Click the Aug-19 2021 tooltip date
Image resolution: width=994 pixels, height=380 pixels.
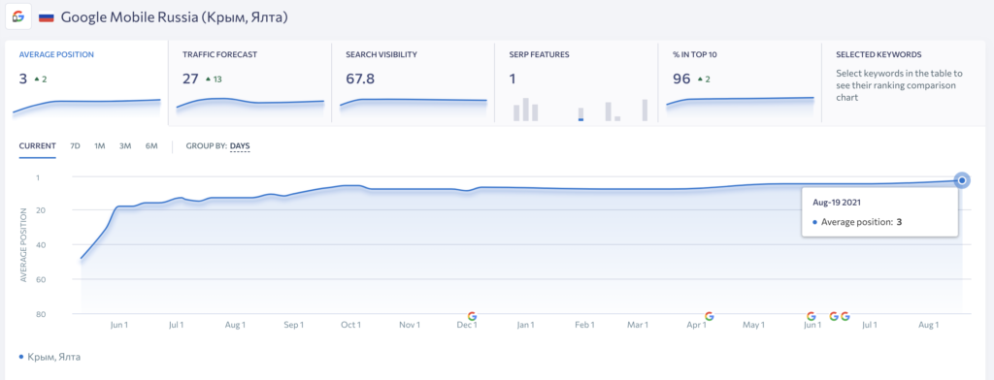click(837, 202)
